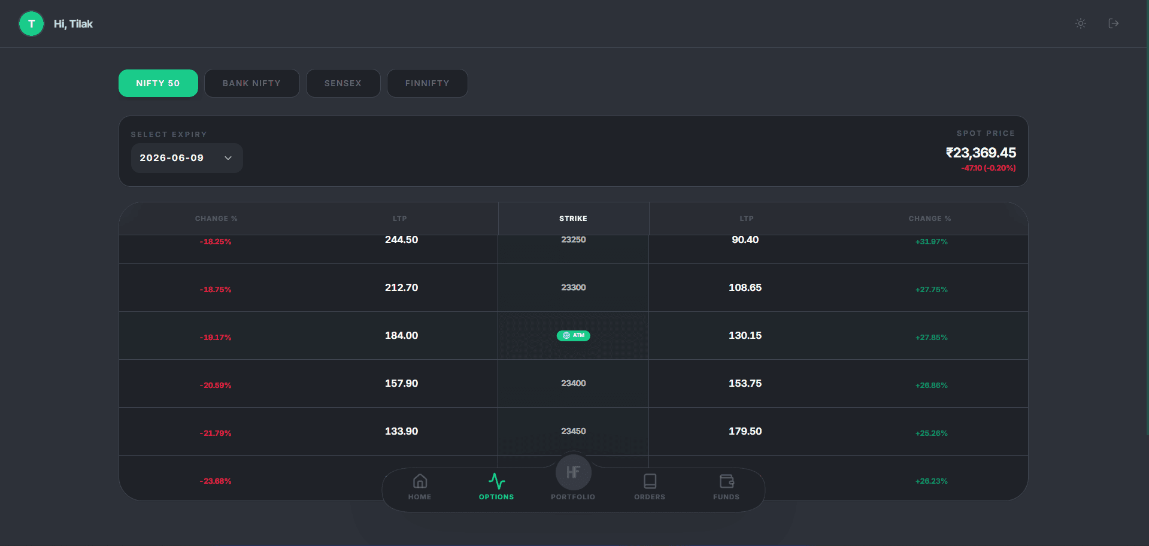Viewport: 1149px width, 546px height.
Task: Click put change +25.26%
Action: (x=931, y=433)
